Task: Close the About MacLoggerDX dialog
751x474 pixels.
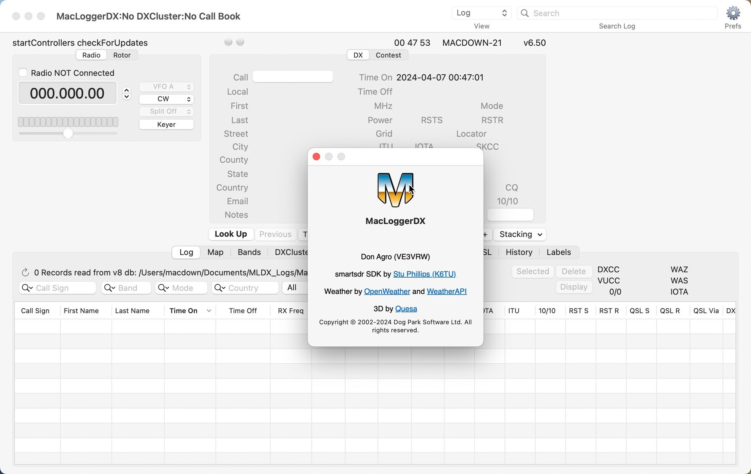Action: click(316, 156)
